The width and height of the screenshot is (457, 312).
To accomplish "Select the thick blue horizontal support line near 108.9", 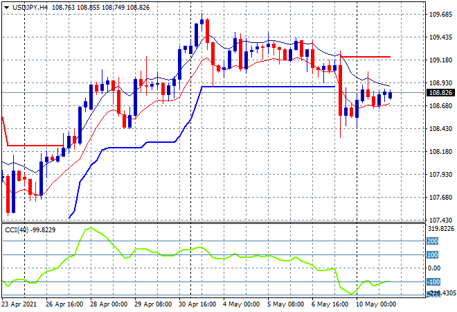I will coord(268,87).
